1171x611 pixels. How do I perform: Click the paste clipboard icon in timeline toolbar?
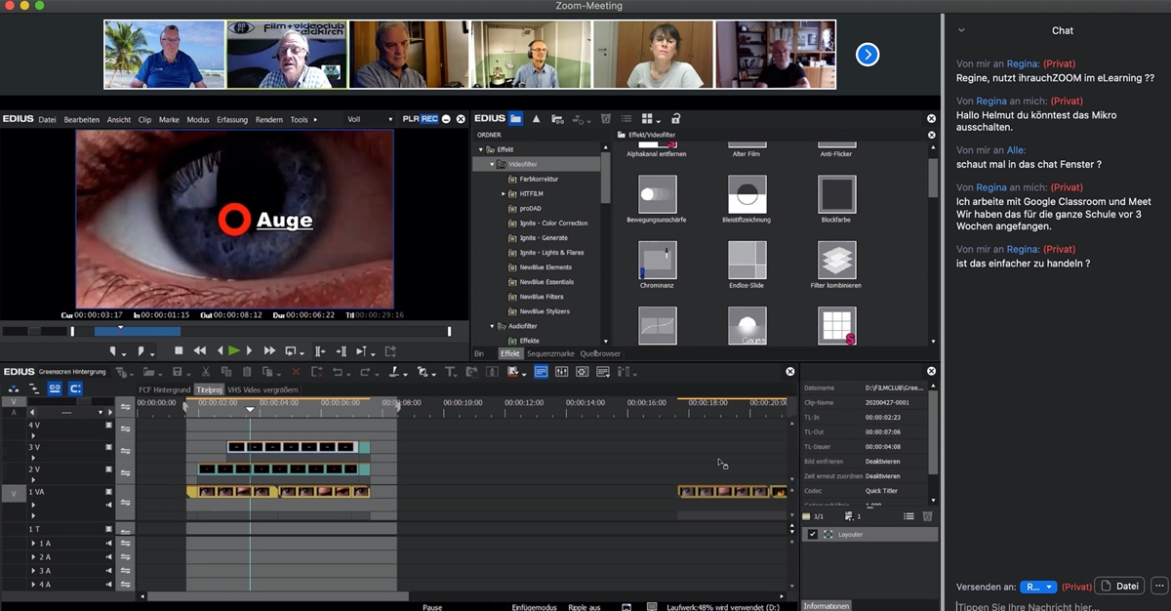coord(247,372)
